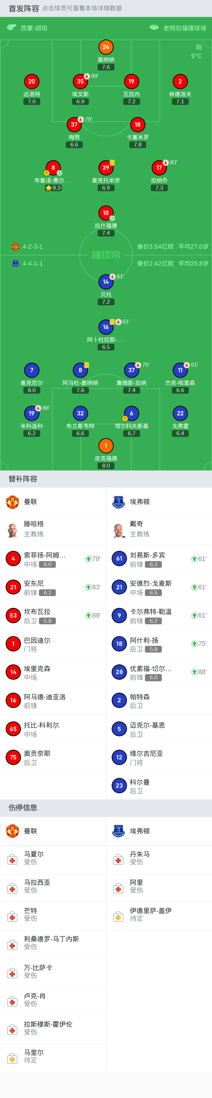Click the 埃弗顿 crest in 伤停信息 section
This screenshot has width=212, height=1098.
(x=118, y=831)
